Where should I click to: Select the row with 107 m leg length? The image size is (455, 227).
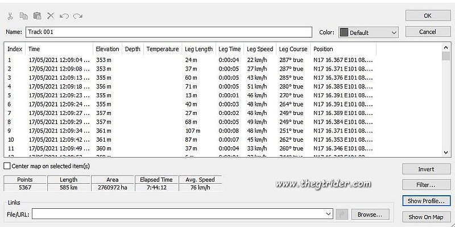(191, 131)
